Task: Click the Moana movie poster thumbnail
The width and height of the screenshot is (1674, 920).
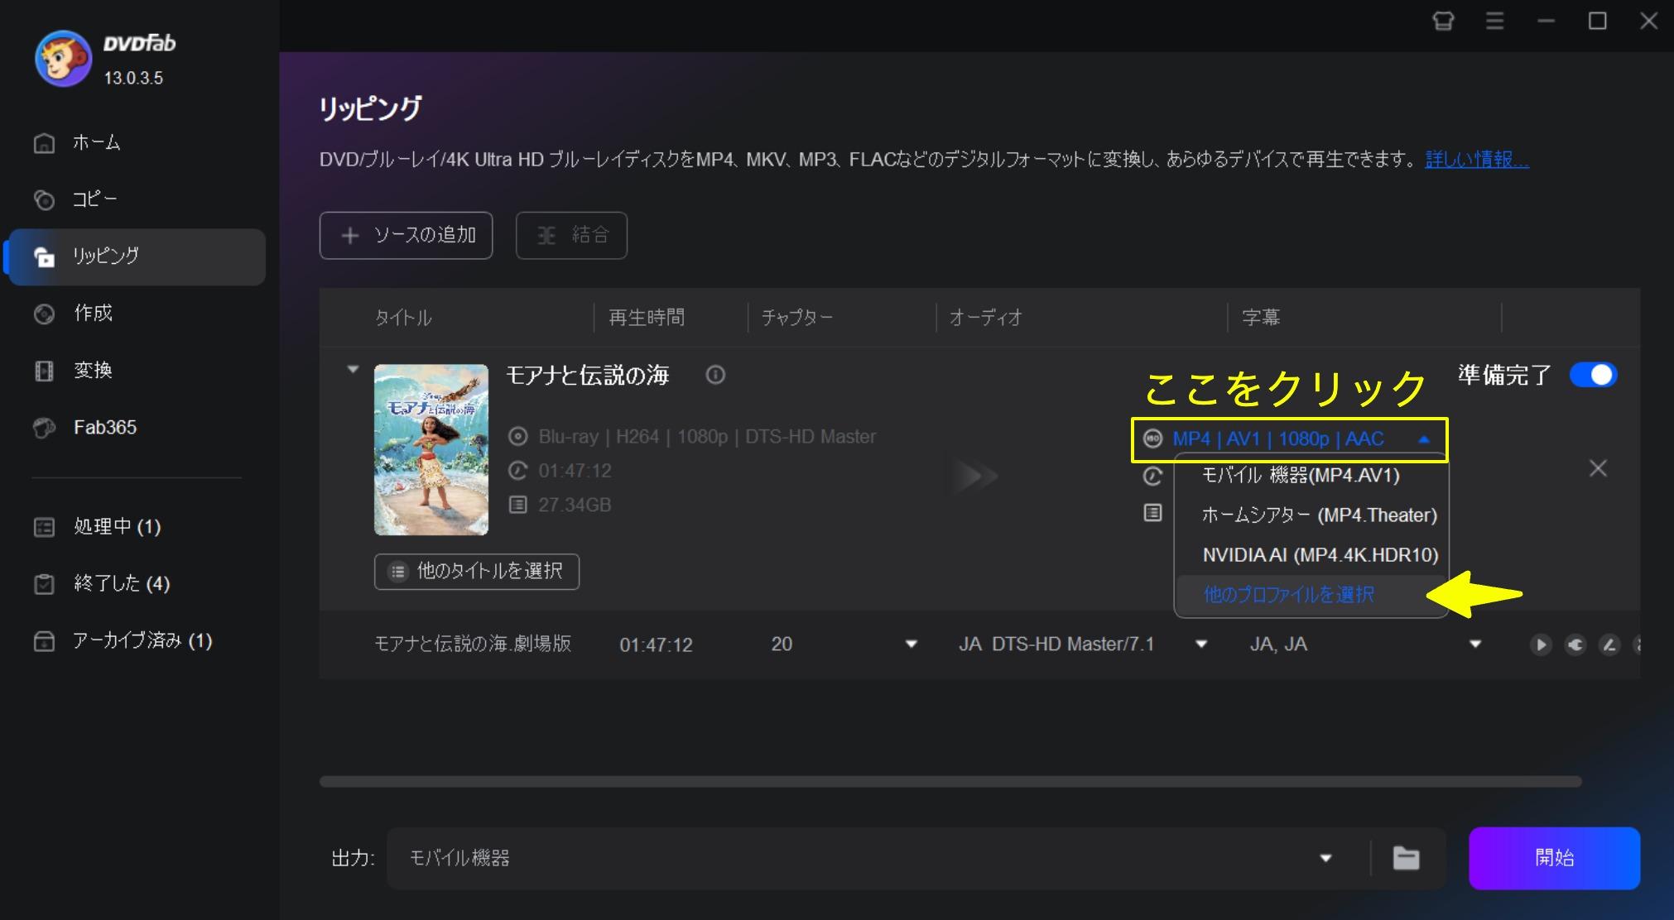Action: 431,450
